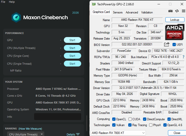
Task: Click the BIOS share/export arrow icon
Action: click(167, 44)
